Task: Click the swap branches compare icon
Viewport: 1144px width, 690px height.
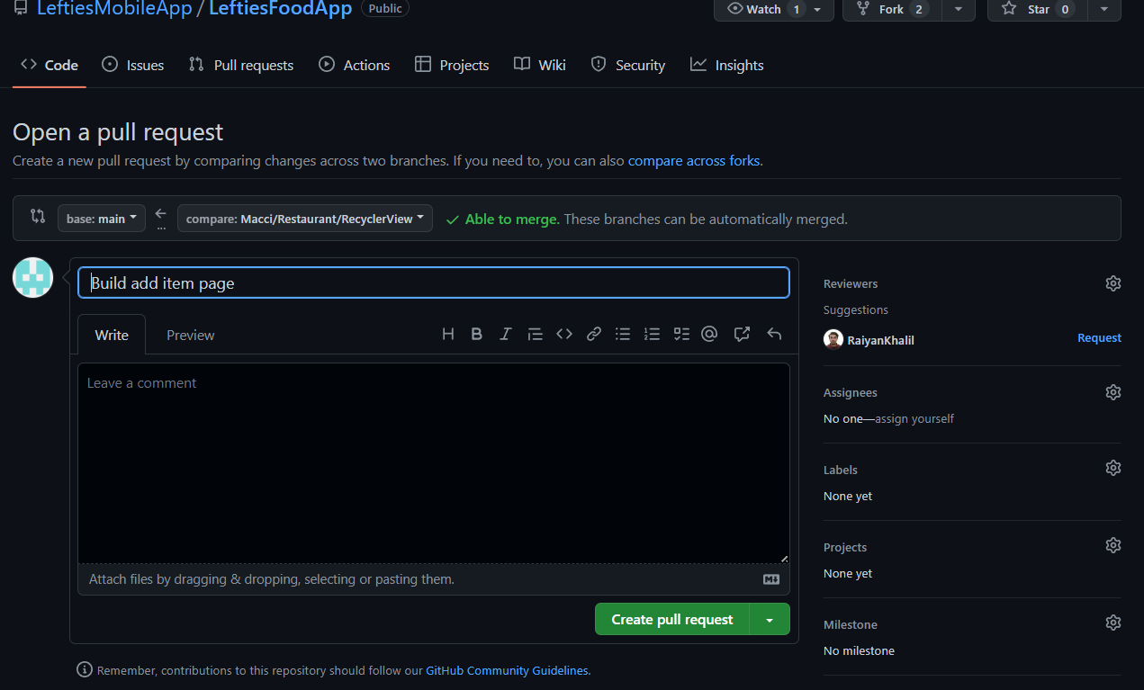Action: point(37,216)
